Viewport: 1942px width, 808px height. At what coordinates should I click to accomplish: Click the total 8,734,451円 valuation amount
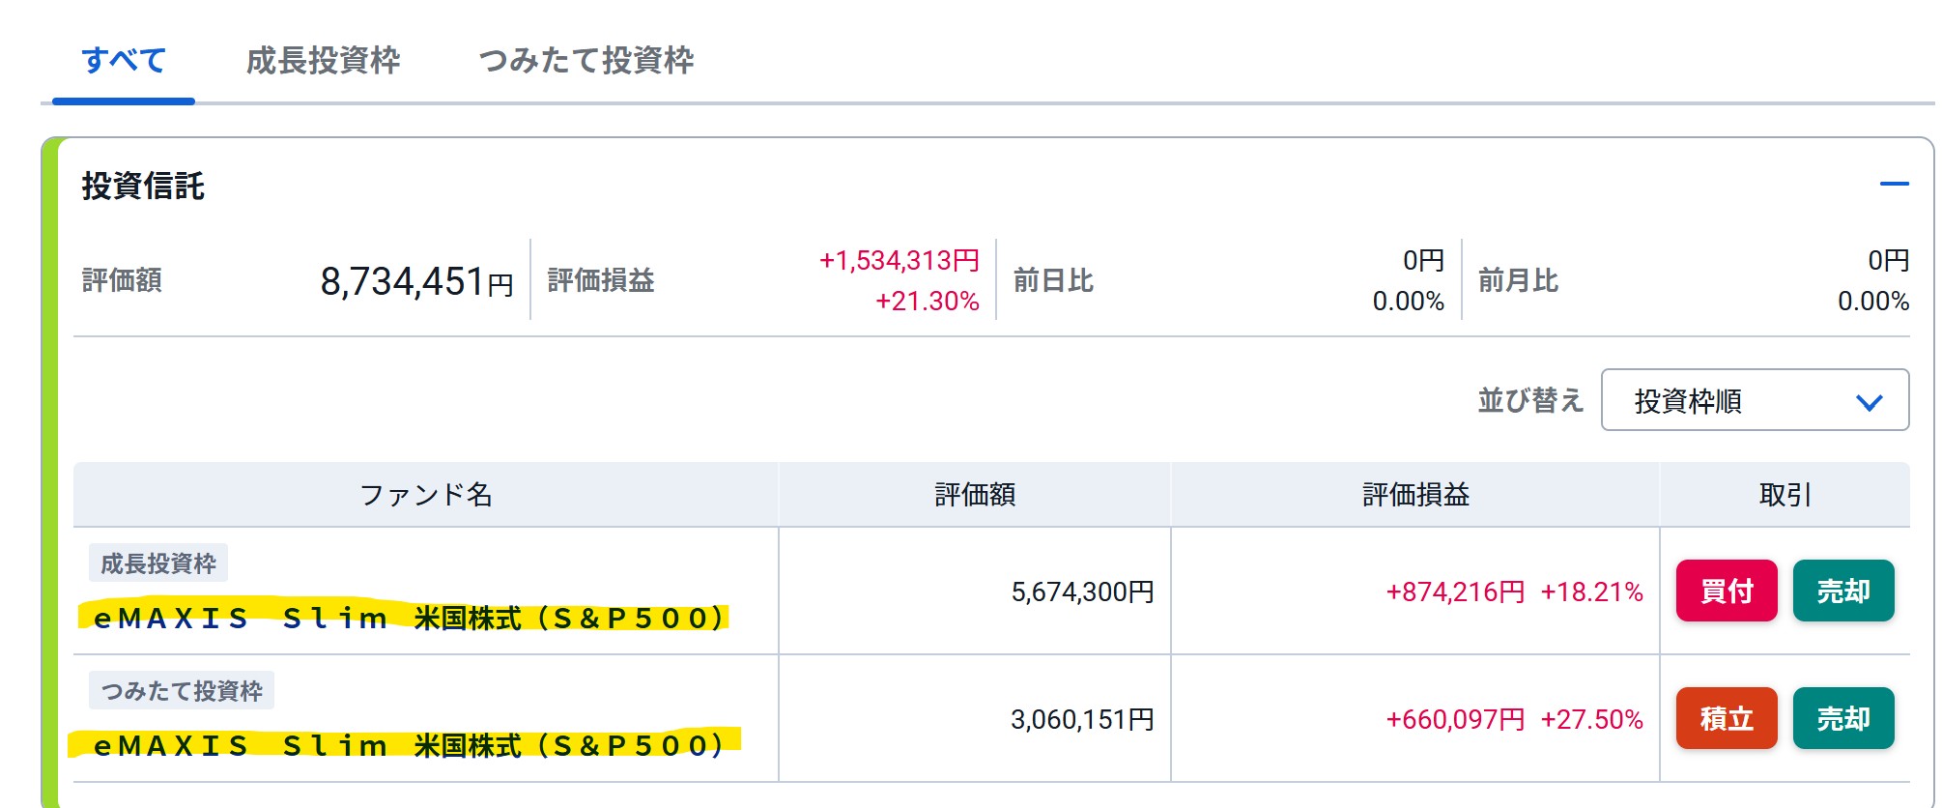click(x=416, y=282)
